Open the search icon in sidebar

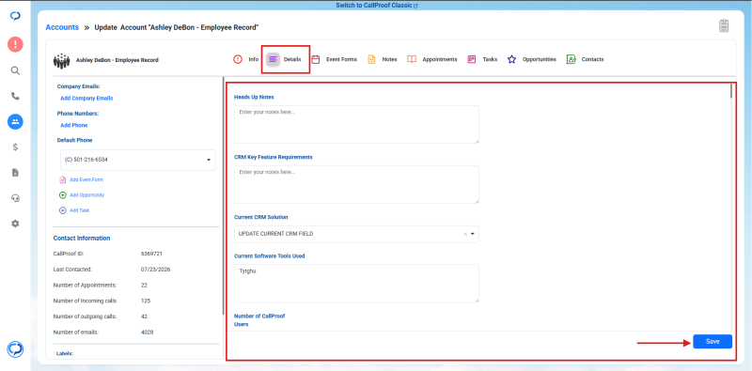point(15,70)
